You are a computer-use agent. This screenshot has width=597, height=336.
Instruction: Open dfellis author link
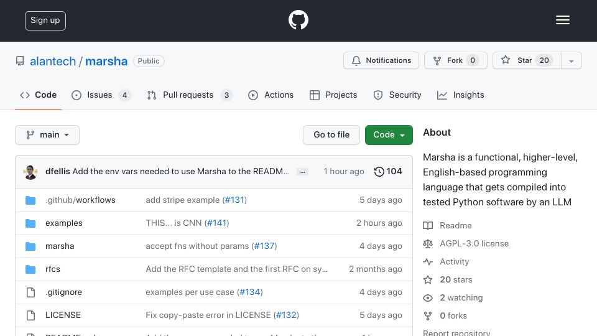click(x=57, y=172)
